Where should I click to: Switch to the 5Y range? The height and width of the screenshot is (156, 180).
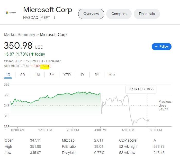[x=97, y=75]
